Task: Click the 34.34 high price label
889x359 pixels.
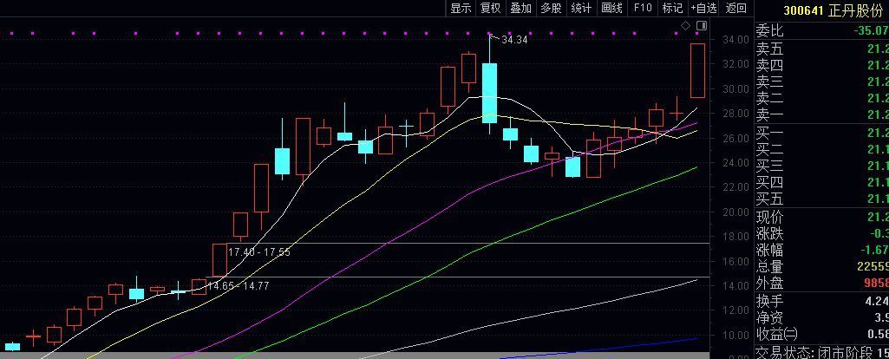Action: click(x=514, y=40)
